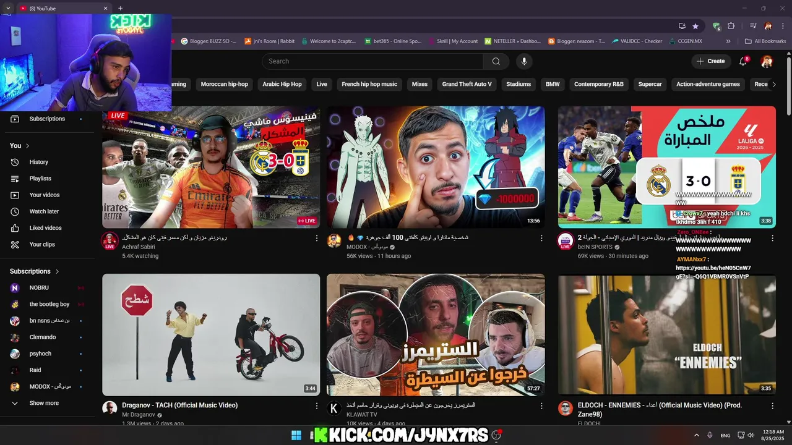Open the tab search dropdown arrow
This screenshot has height=445, width=792.
click(x=8, y=8)
